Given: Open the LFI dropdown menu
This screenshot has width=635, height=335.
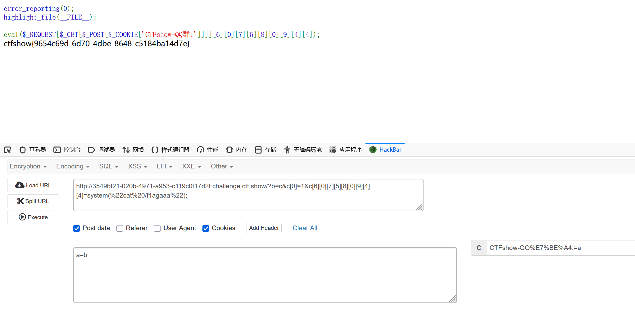Looking at the screenshot, I should 164,167.
